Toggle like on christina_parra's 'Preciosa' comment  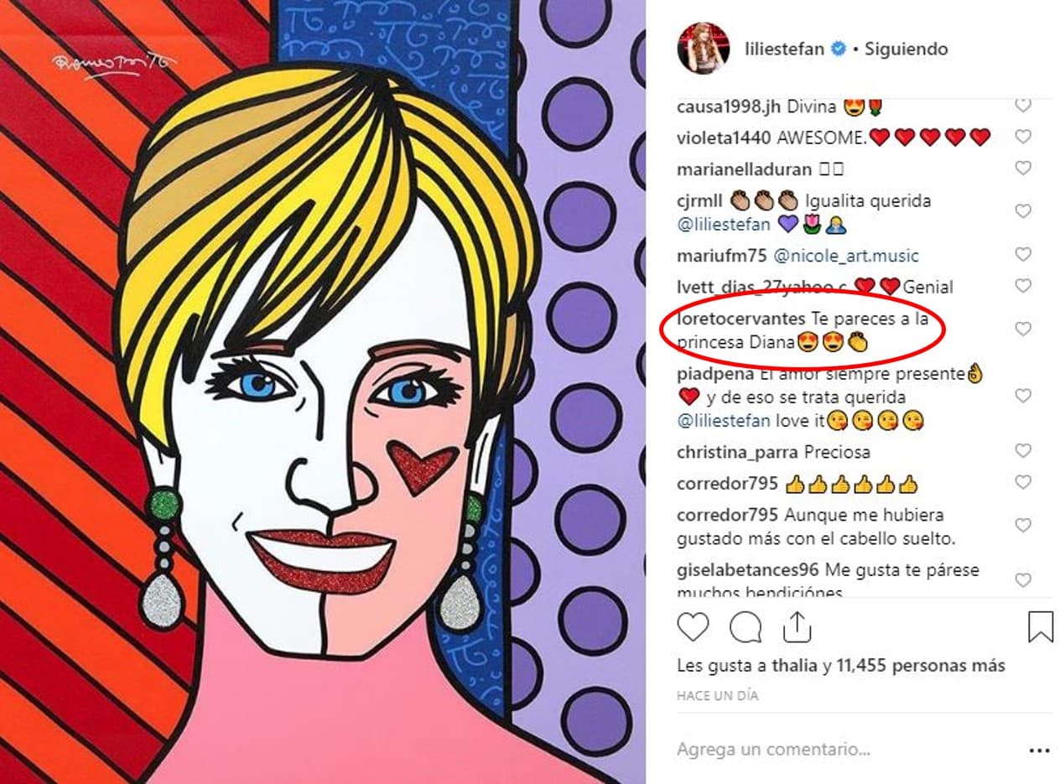click(x=1021, y=450)
